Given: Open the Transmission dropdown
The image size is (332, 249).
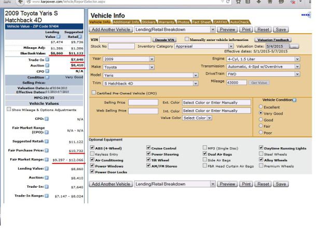Looking at the screenshot, I should pyautogui.click(x=263, y=67).
